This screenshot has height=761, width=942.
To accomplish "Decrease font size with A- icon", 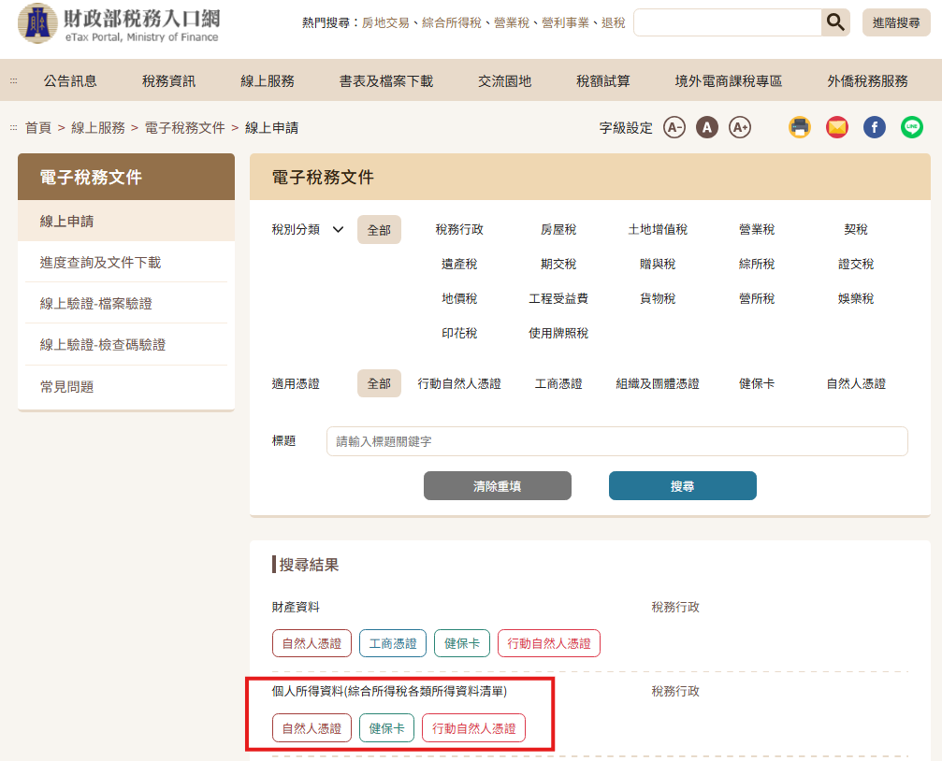I will [674, 127].
